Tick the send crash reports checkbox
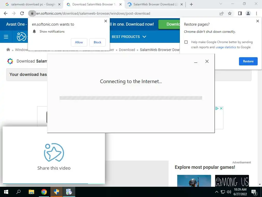The height and width of the screenshot is (197, 262). 186,42
